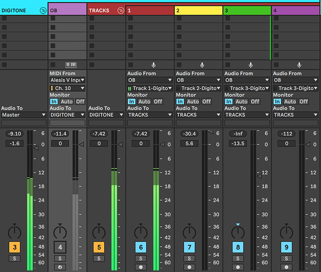The image size is (321, 272).
Task: Collapse the TRACKS group with the fold icon
Action: tap(121, 10)
